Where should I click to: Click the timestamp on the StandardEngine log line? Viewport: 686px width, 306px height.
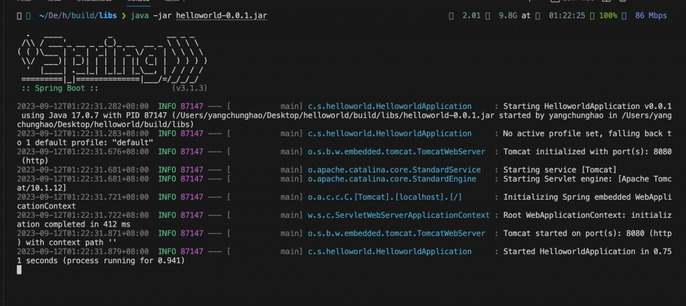click(x=82, y=178)
